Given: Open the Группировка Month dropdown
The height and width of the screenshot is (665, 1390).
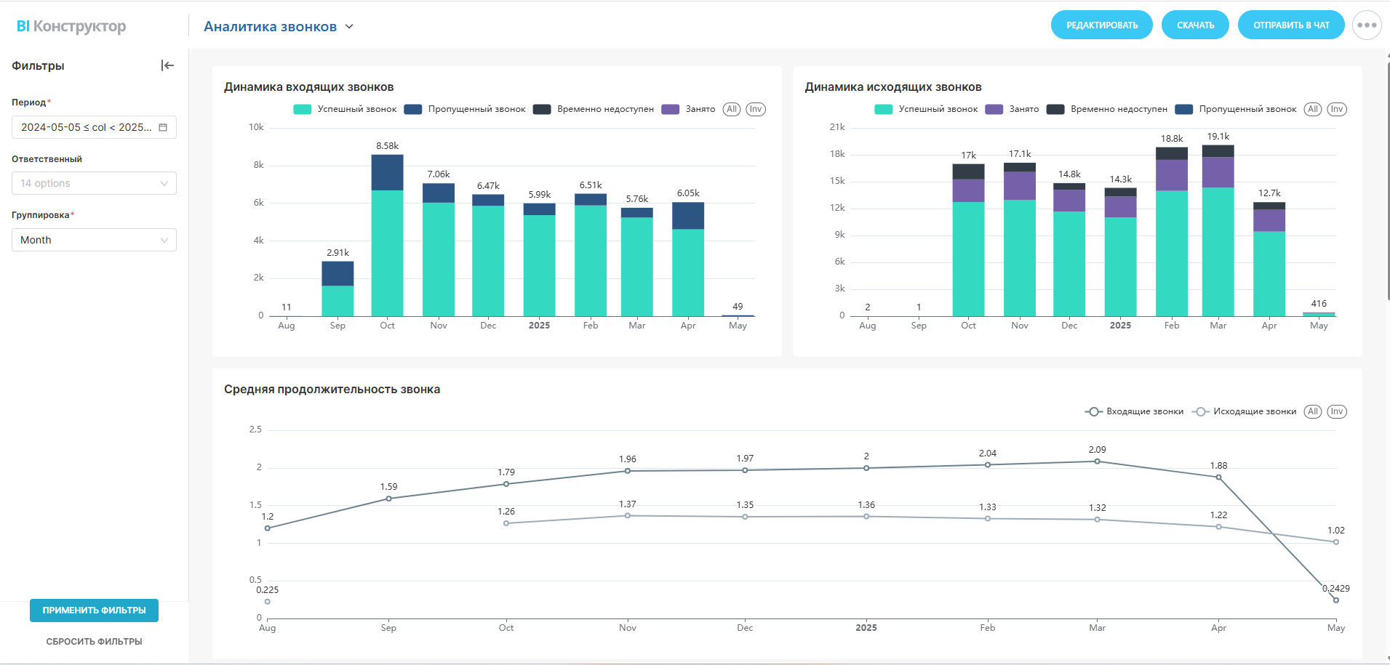Looking at the screenshot, I should tap(94, 240).
